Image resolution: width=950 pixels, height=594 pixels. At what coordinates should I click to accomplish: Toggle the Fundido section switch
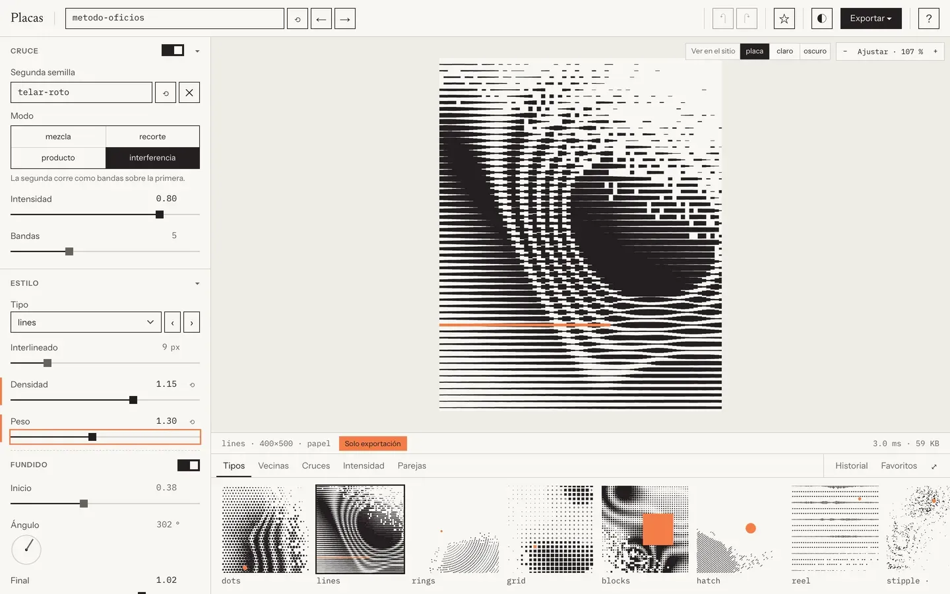[x=189, y=465]
